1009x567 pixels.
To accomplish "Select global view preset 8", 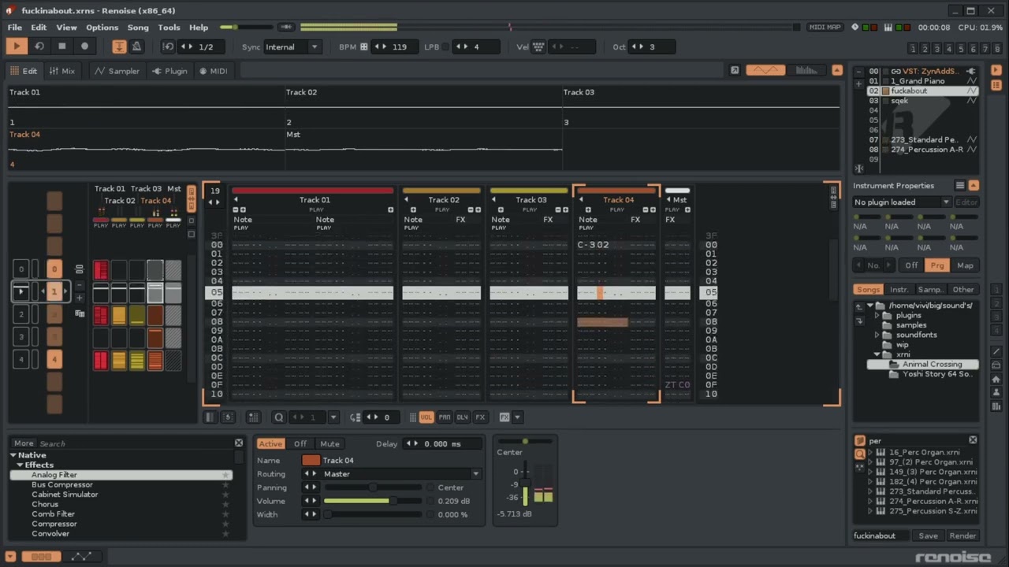I will click(x=999, y=49).
